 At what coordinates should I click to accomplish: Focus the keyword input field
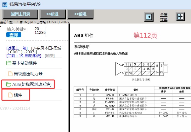tap(16, 29)
